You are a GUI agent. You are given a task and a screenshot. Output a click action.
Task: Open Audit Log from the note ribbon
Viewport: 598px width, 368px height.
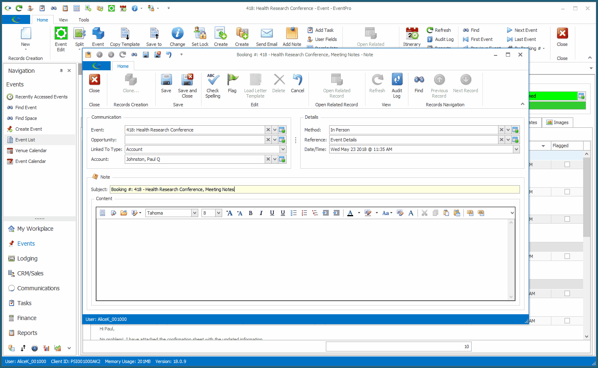pos(397,86)
